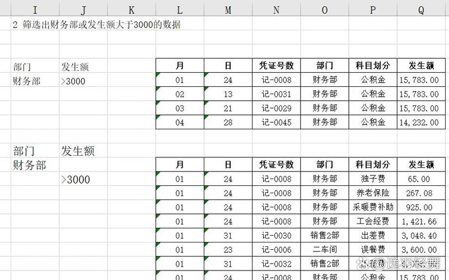Select the 日 header in lower table
The height and width of the screenshot is (280, 449).
(228, 164)
